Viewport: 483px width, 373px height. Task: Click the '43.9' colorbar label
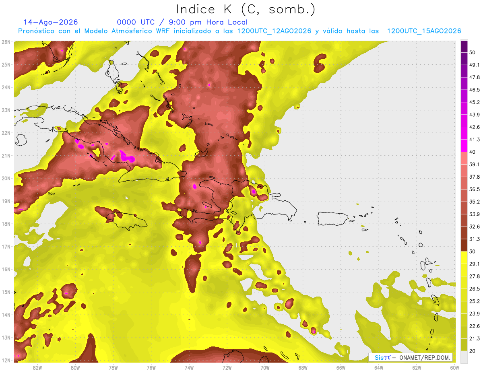475,115
